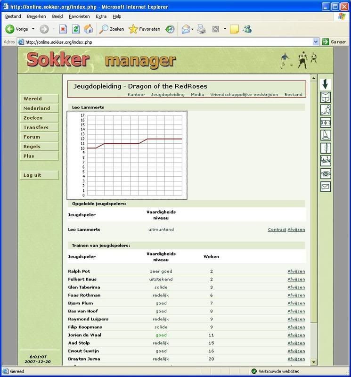Click the browser Home toolbar icon

88,29
